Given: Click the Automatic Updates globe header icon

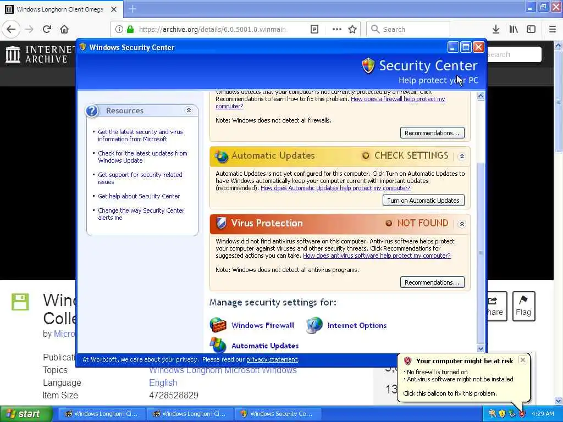Looking at the screenshot, I should pos(221,156).
